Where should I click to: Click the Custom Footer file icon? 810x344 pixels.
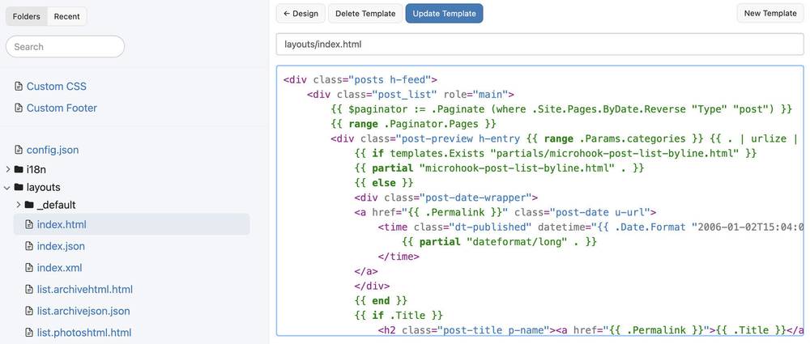pyautogui.click(x=19, y=108)
